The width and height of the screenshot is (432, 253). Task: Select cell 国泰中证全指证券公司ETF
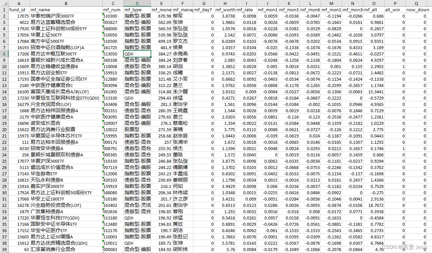pyautogui.click(x=66, y=79)
